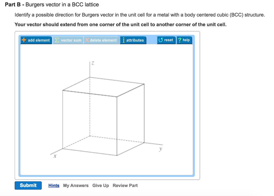Open the help dialog

[x=184, y=40]
